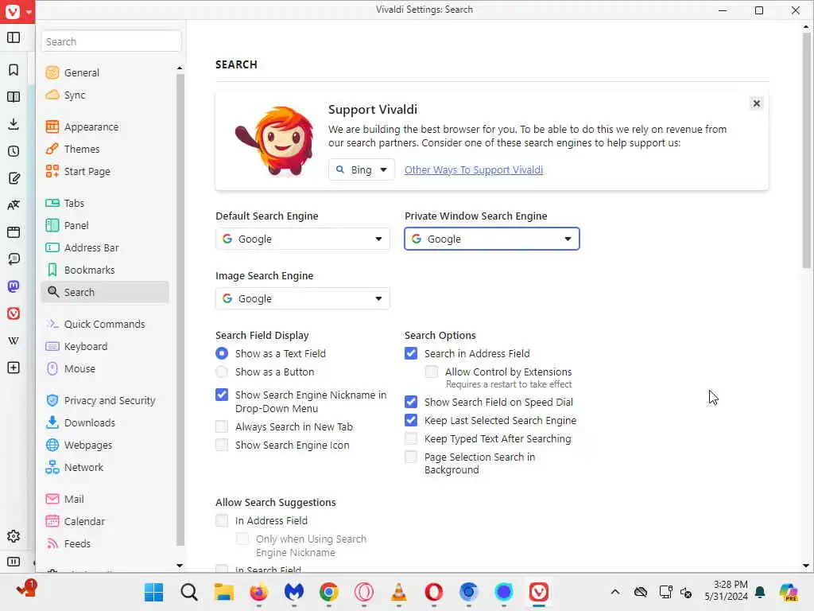Open Other Ways To Support Vivaldi link

pos(474,170)
